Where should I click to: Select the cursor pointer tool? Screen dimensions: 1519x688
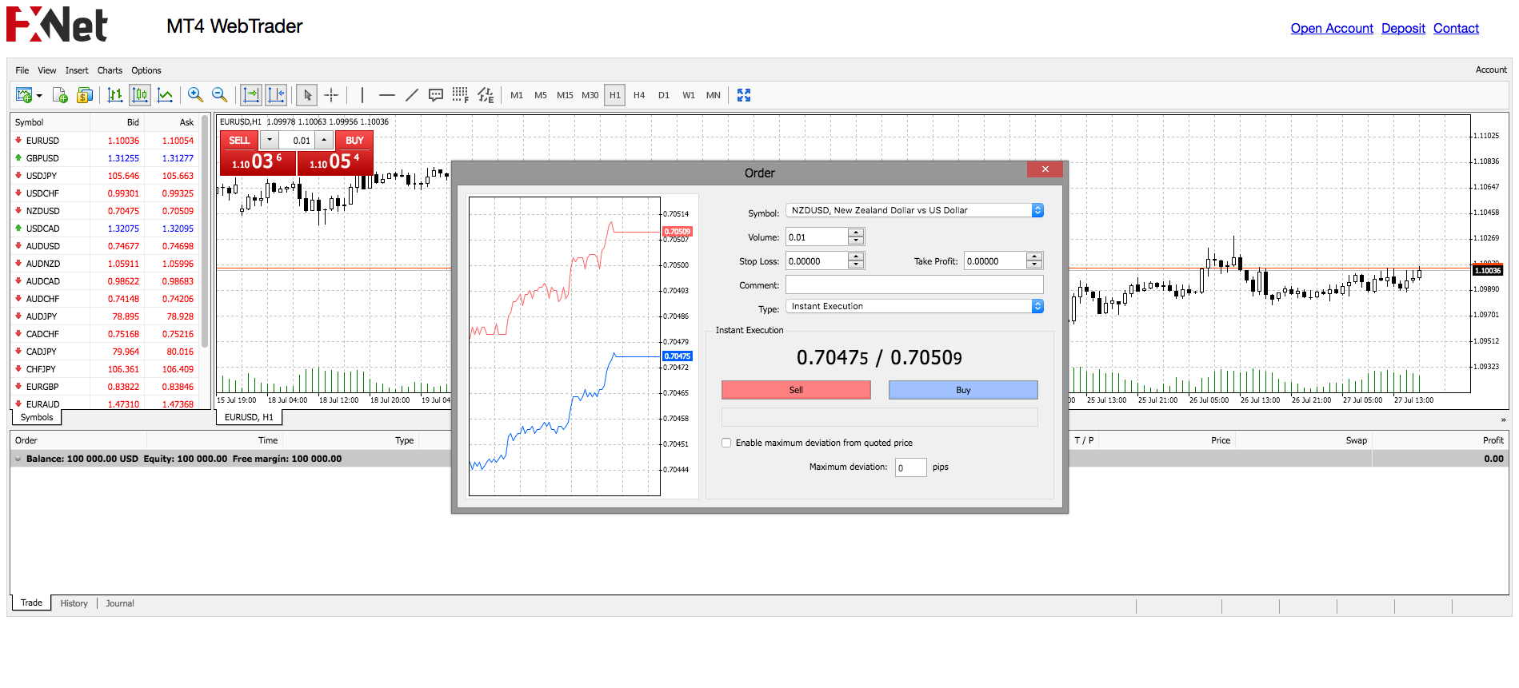[307, 95]
